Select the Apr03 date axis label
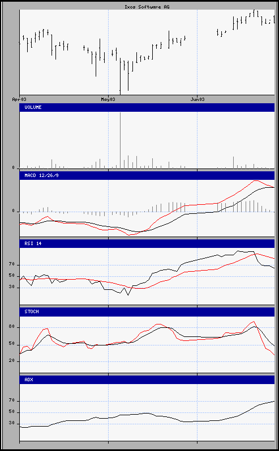This screenshot has width=279, height=451. [19, 99]
